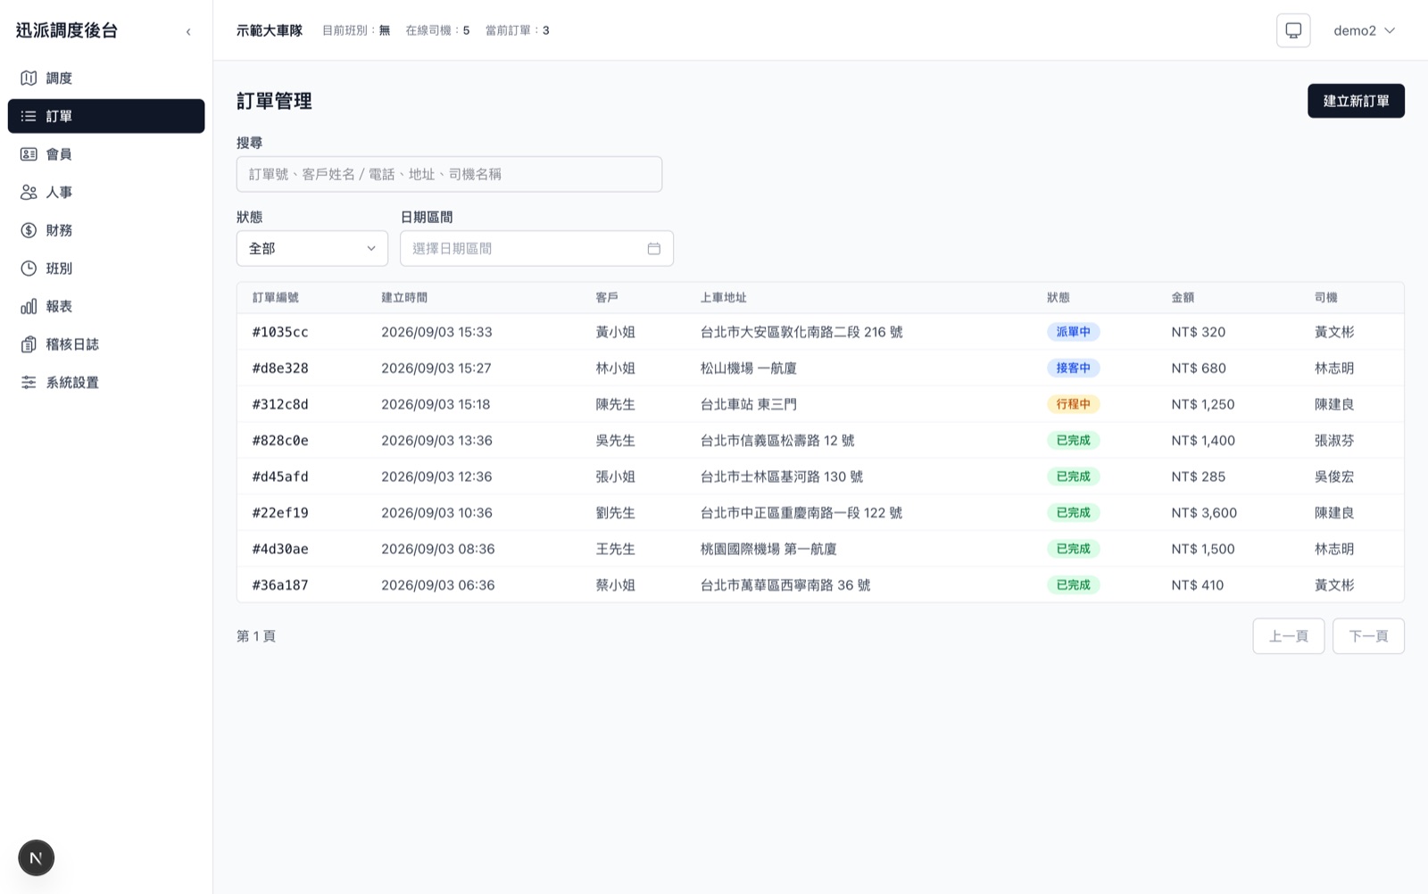Click order number #d8e328

[280, 368]
